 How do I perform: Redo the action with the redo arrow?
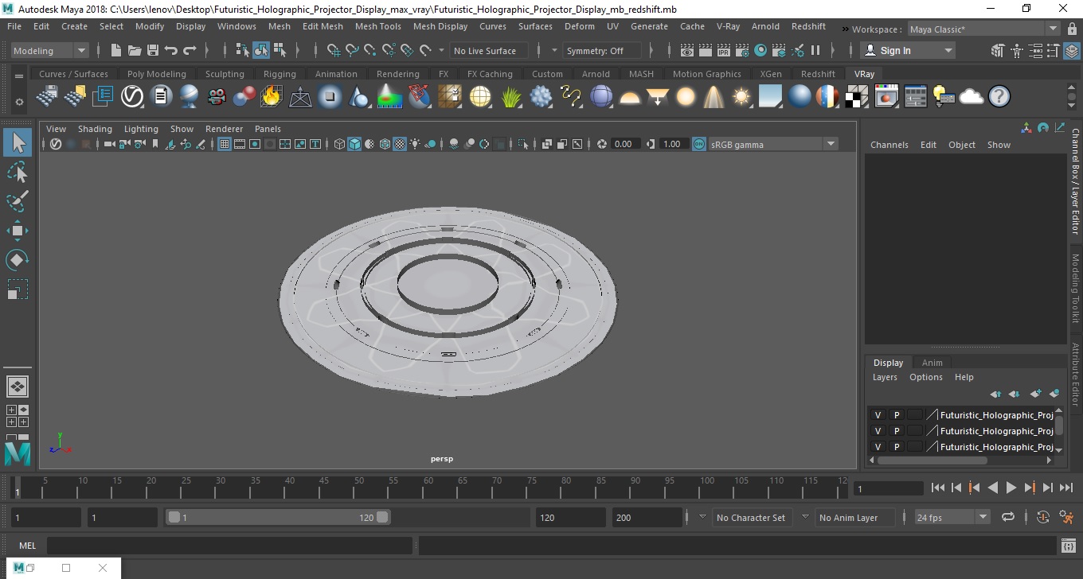coord(190,50)
